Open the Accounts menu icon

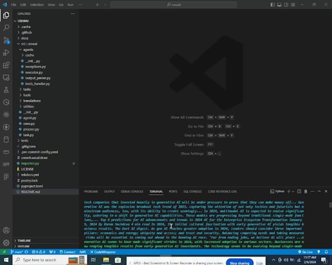(6, 230)
